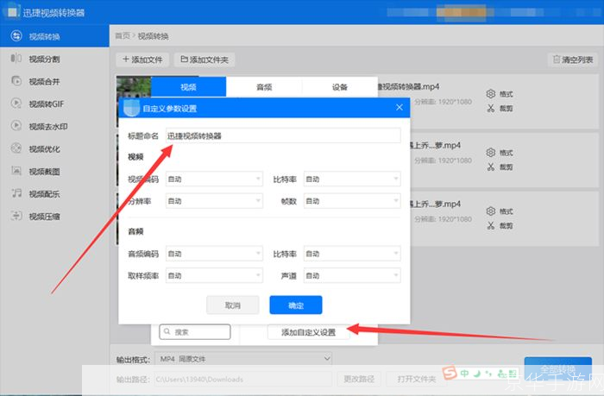The width and height of the screenshot is (604, 396).
Task: Click the 全部转换 button
Action: click(x=557, y=369)
